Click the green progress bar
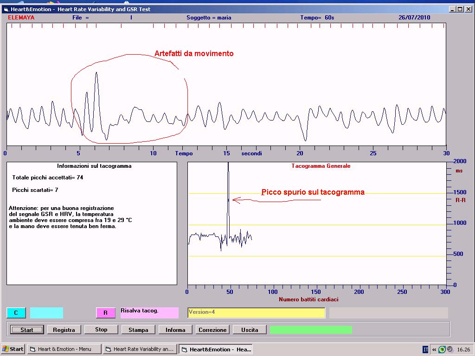This screenshot has height=356, width=475. click(x=311, y=330)
